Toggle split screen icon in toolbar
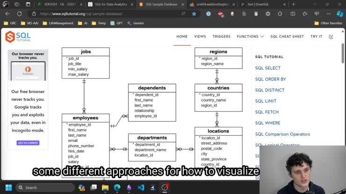Viewport: 346px width, 194px height. tap(293, 14)
